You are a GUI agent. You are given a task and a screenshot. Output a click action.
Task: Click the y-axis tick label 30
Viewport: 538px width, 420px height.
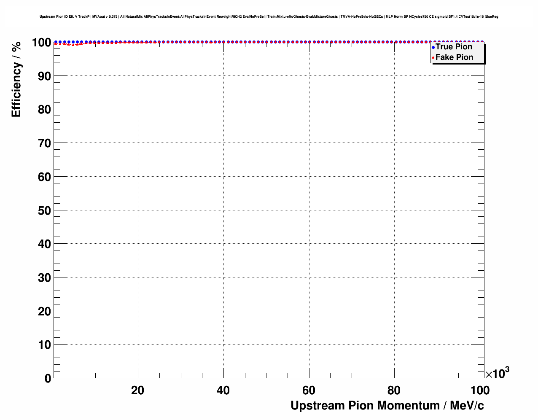44,278
